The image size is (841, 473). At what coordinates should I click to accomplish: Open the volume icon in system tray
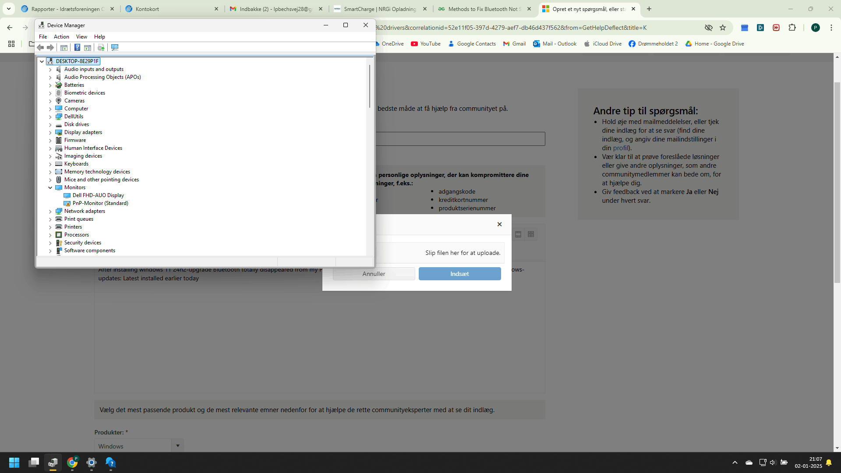pos(772,462)
